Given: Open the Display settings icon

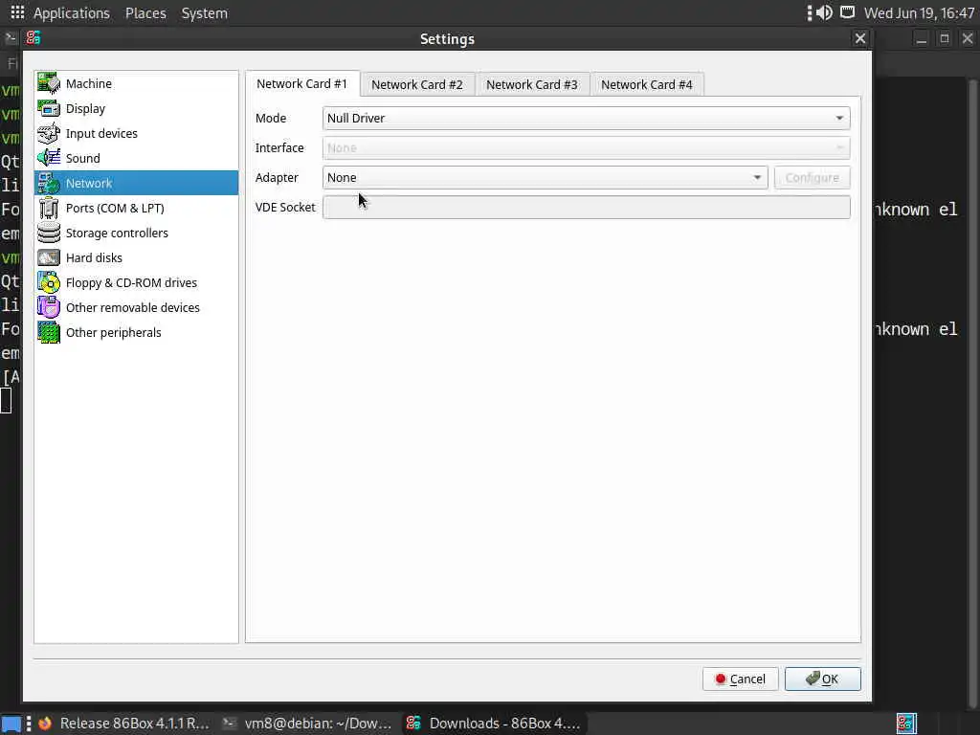Looking at the screenshot, I should [49, 108].
